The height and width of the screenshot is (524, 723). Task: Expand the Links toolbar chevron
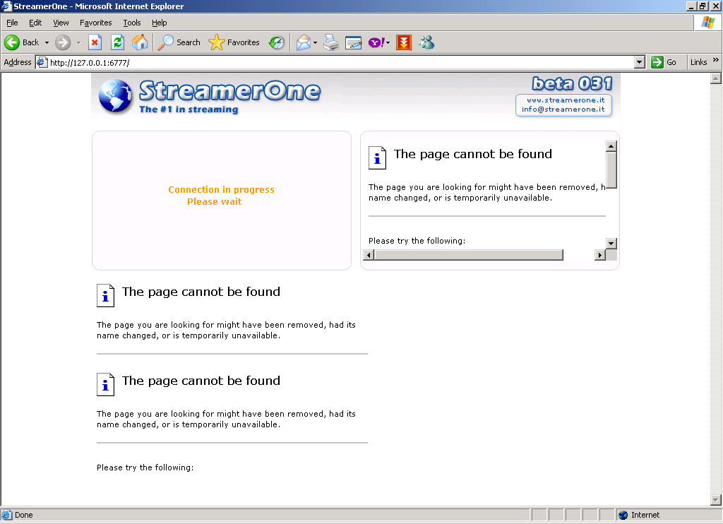[715, 60]
